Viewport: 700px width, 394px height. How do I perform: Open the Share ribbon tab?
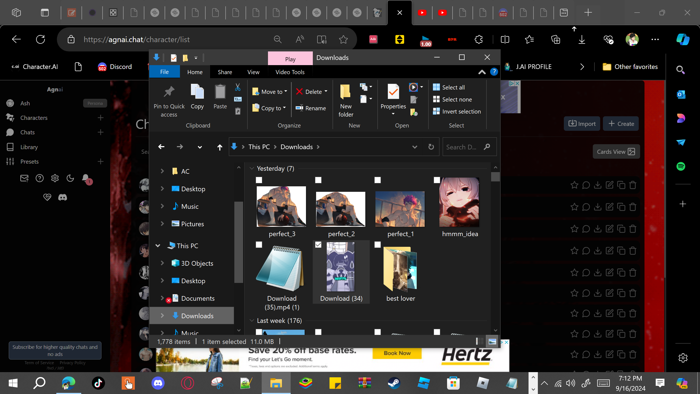click(x=225, y=72)
